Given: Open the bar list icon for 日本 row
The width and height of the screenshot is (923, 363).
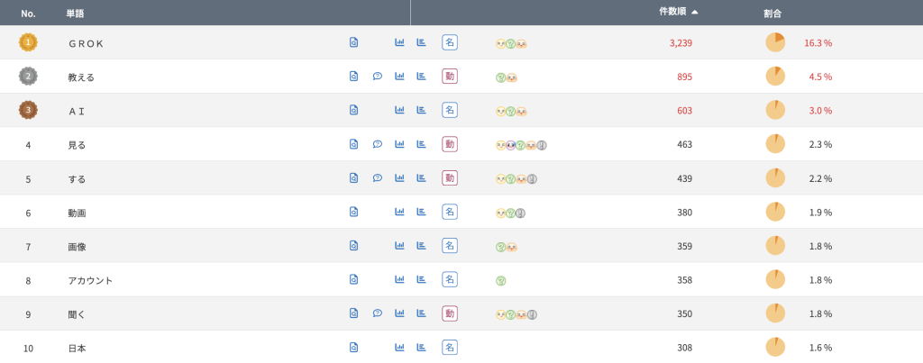Looking at the screenshot, I should tap(422, 347).
